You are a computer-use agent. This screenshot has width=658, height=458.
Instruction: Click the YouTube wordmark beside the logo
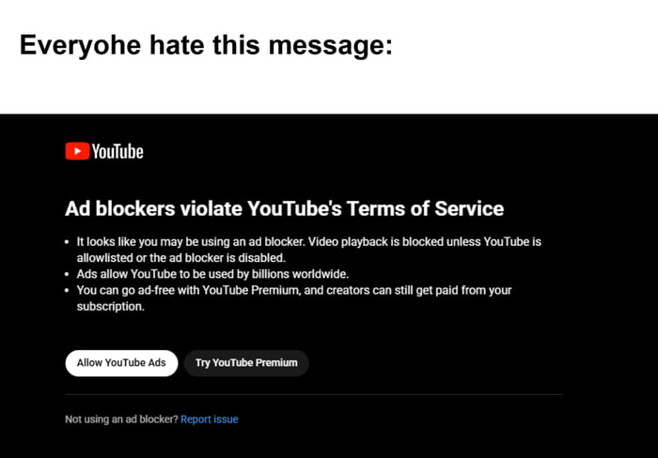coord(117,151)
